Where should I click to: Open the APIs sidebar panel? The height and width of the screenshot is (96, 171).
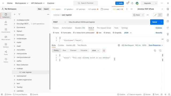pyautogui.click(x=6, y=23)
